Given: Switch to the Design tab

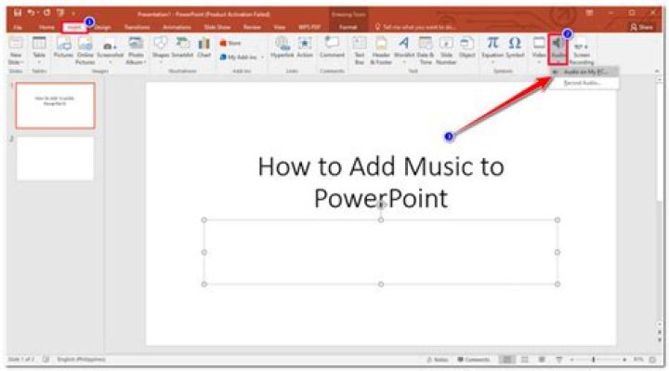Looking at the screenshot, I should pyautogui.click(x=102, y=27).
